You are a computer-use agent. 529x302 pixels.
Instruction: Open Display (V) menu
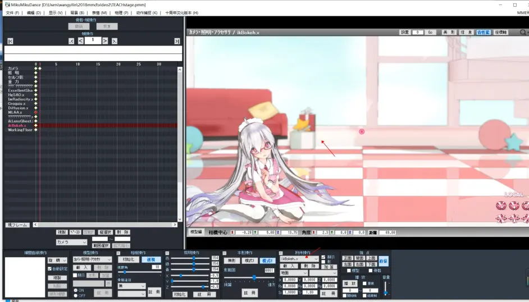tap(56, 13)
